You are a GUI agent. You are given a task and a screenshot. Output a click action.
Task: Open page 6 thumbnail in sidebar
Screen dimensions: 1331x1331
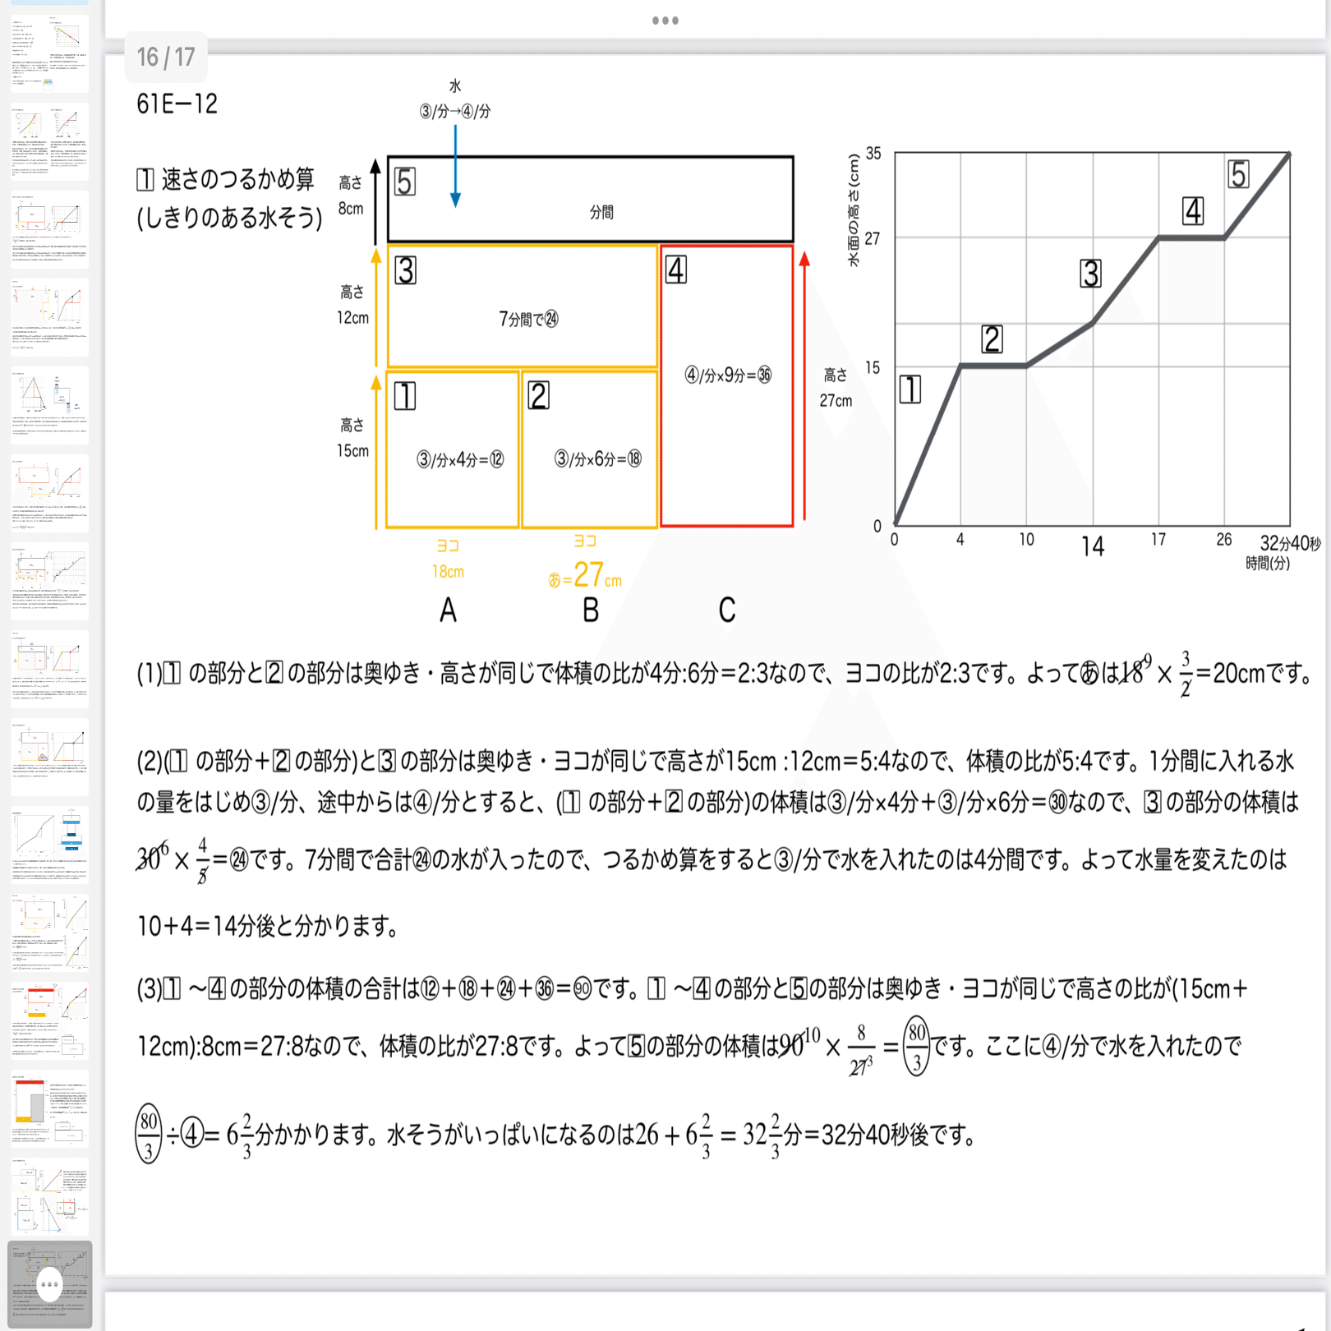49,405
